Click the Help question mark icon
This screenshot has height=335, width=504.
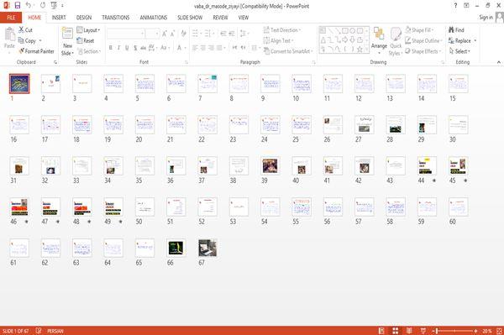click(x=455, y=6)
